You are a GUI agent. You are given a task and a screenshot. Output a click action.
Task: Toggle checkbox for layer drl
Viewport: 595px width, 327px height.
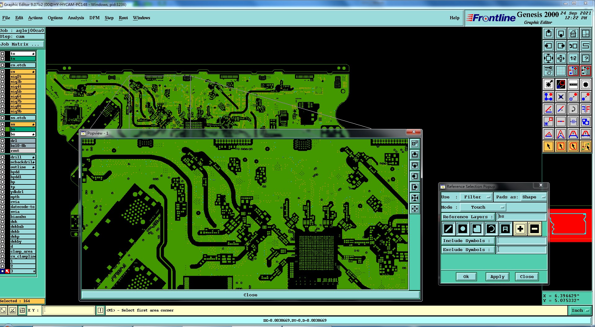(2, 141)
